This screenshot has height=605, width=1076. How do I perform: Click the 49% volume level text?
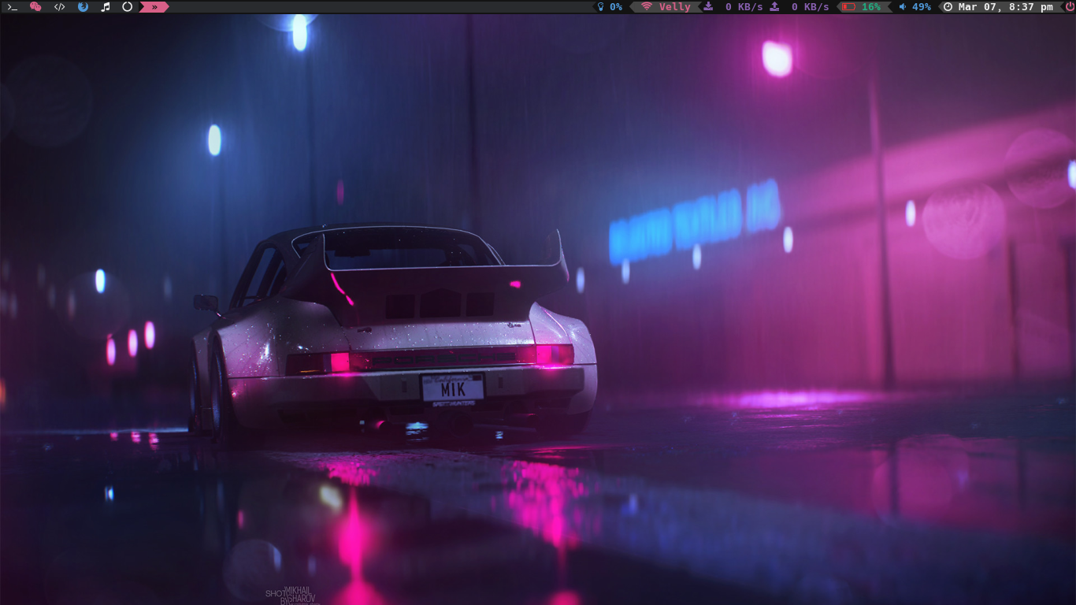click(922, 7)
